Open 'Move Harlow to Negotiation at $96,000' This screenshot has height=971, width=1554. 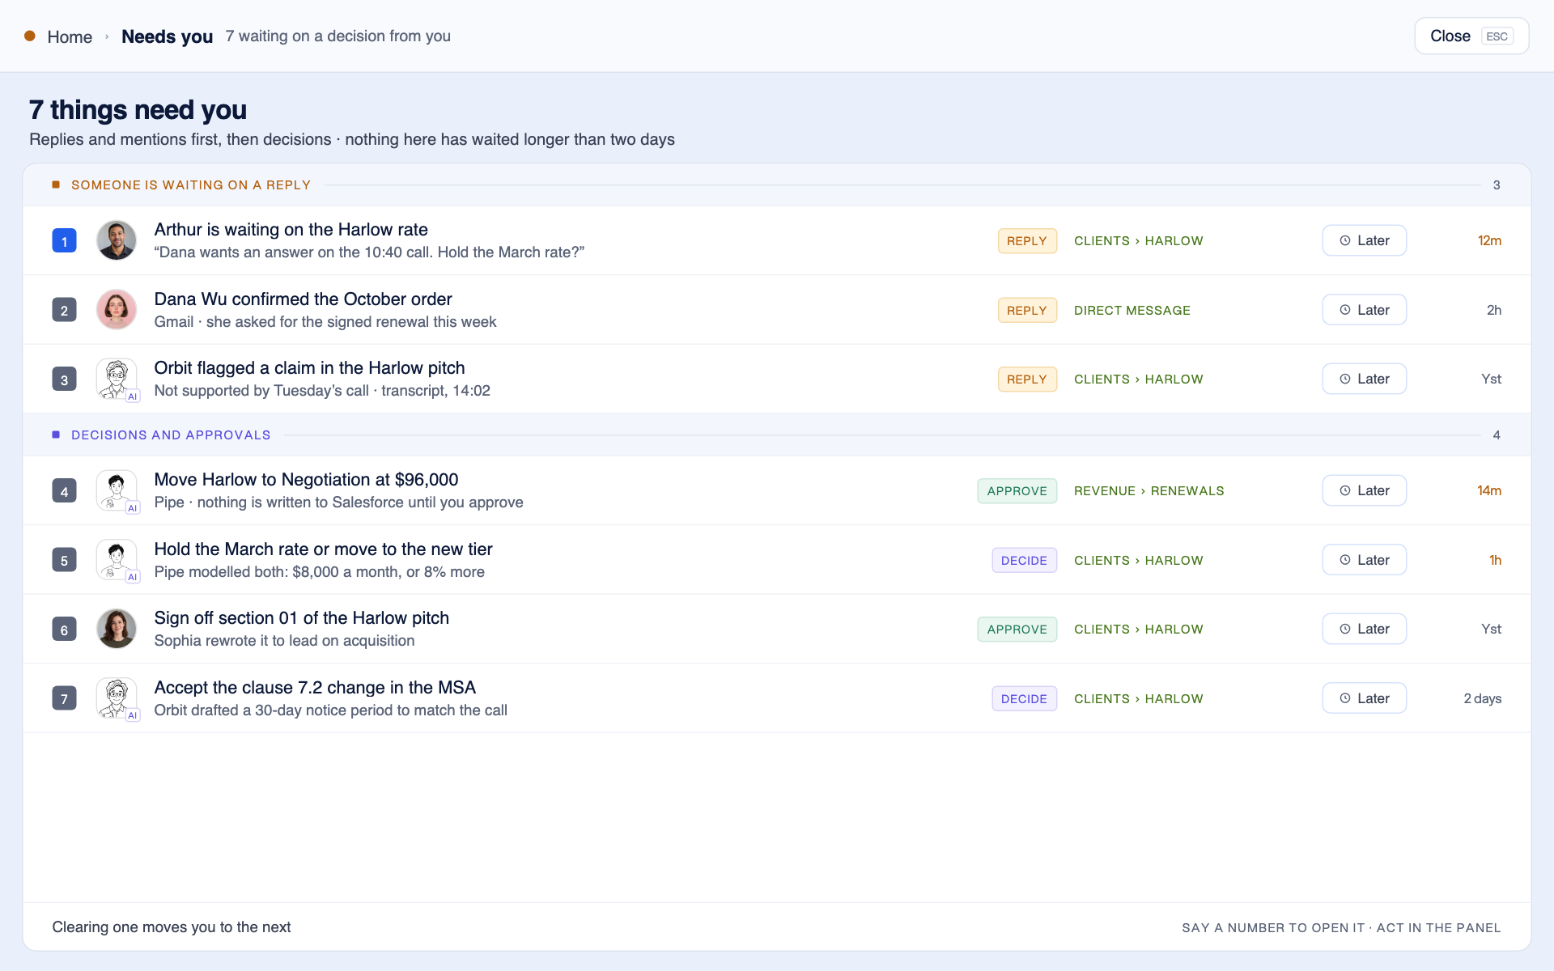pos(306,480)
